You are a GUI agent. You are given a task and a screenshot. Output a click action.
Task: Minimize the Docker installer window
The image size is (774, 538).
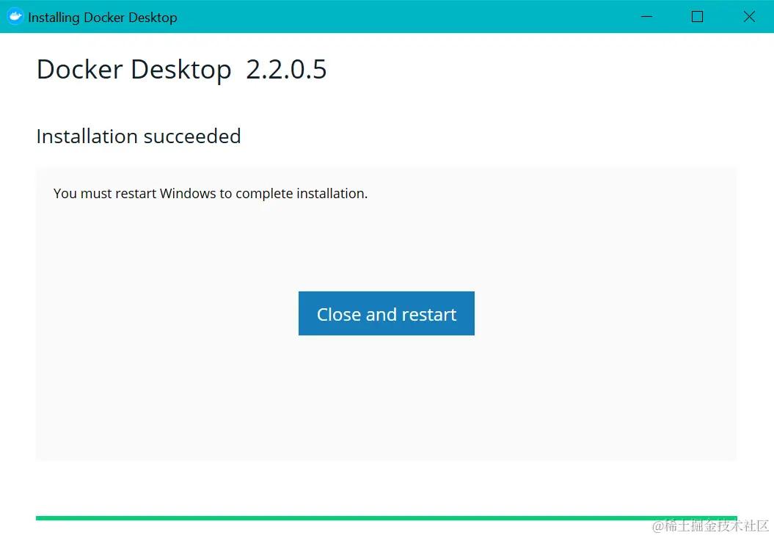(x=646, y=17)
